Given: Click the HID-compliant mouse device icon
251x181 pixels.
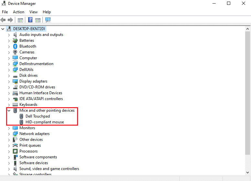Looking at the screenshot, I should click(21, 122).
